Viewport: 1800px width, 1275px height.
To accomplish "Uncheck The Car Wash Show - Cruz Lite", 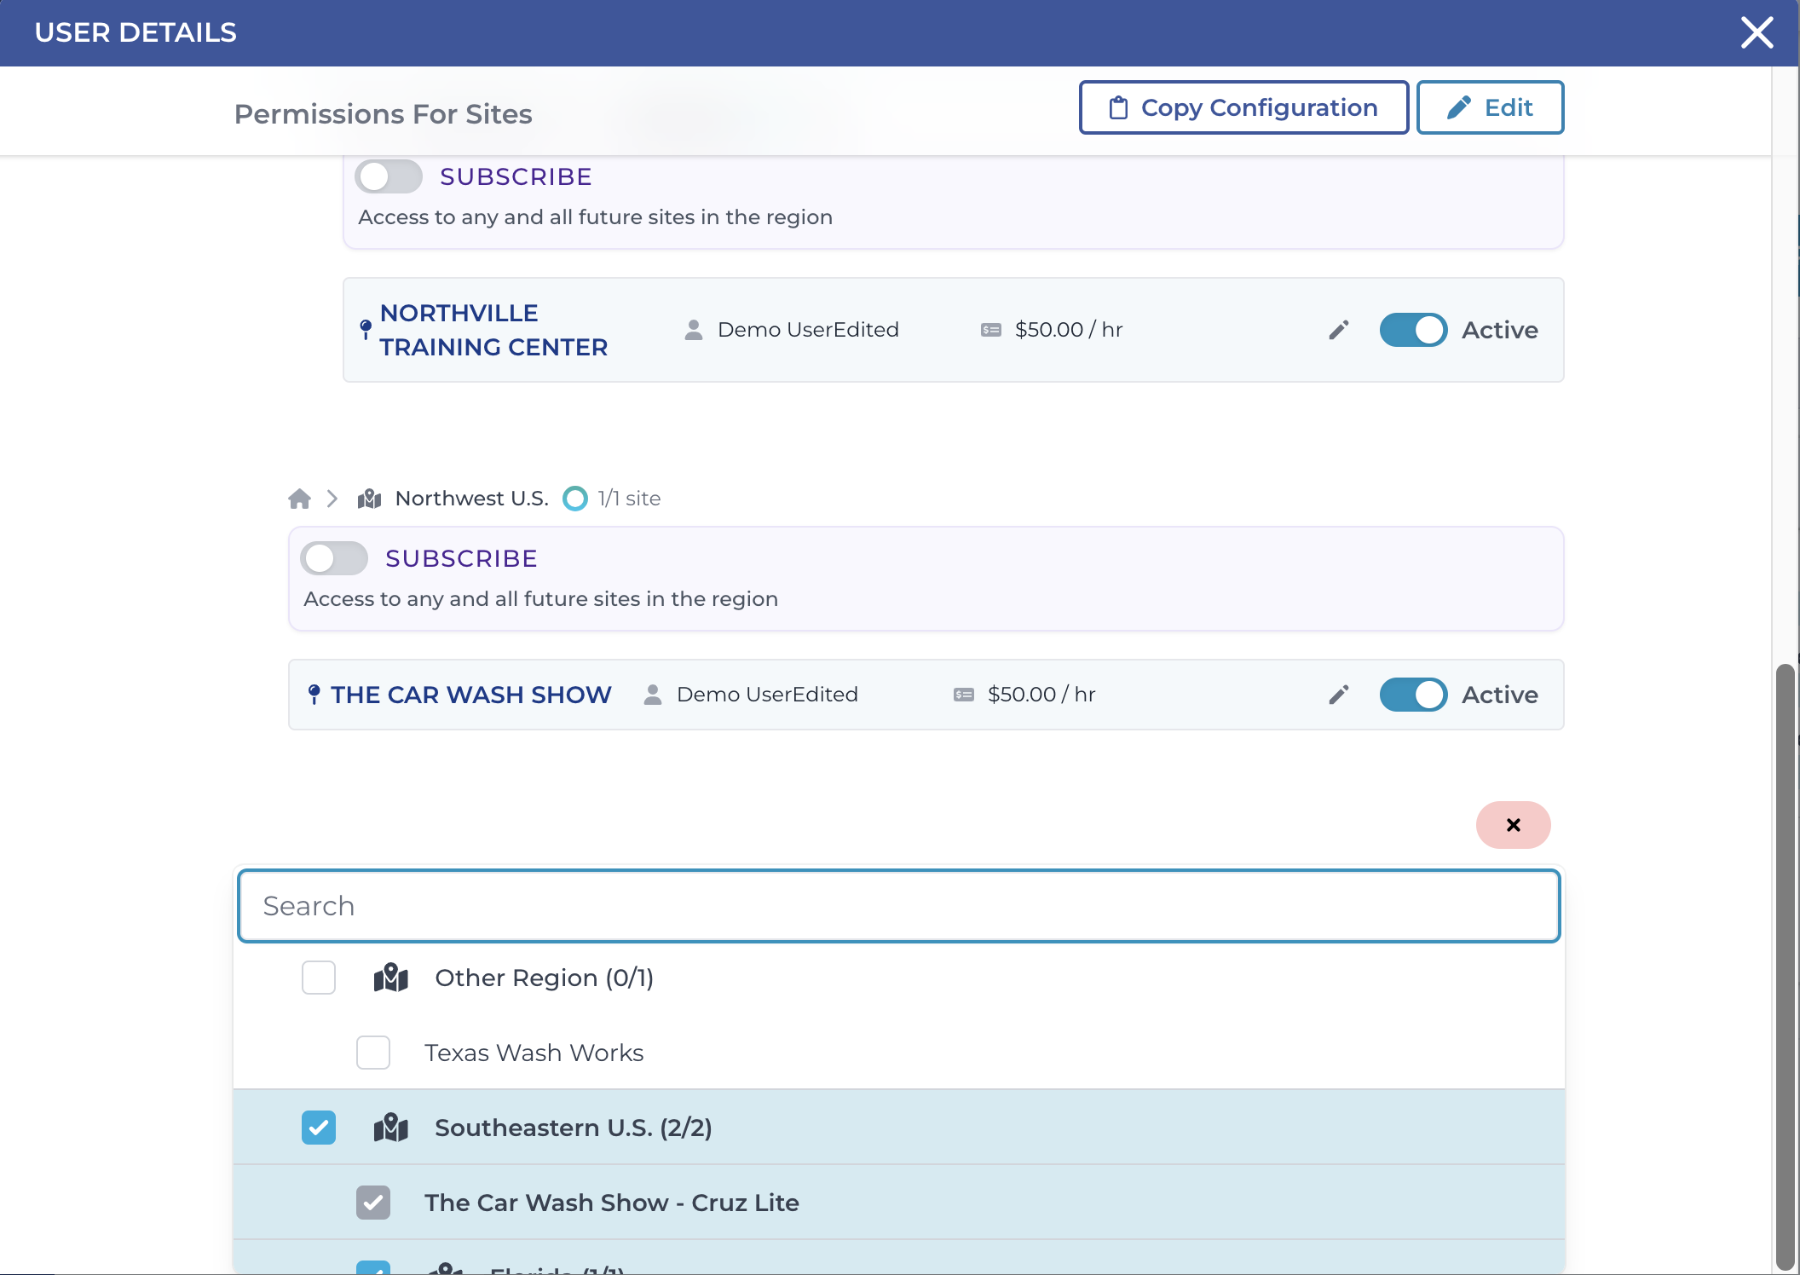I will 372,1203.
